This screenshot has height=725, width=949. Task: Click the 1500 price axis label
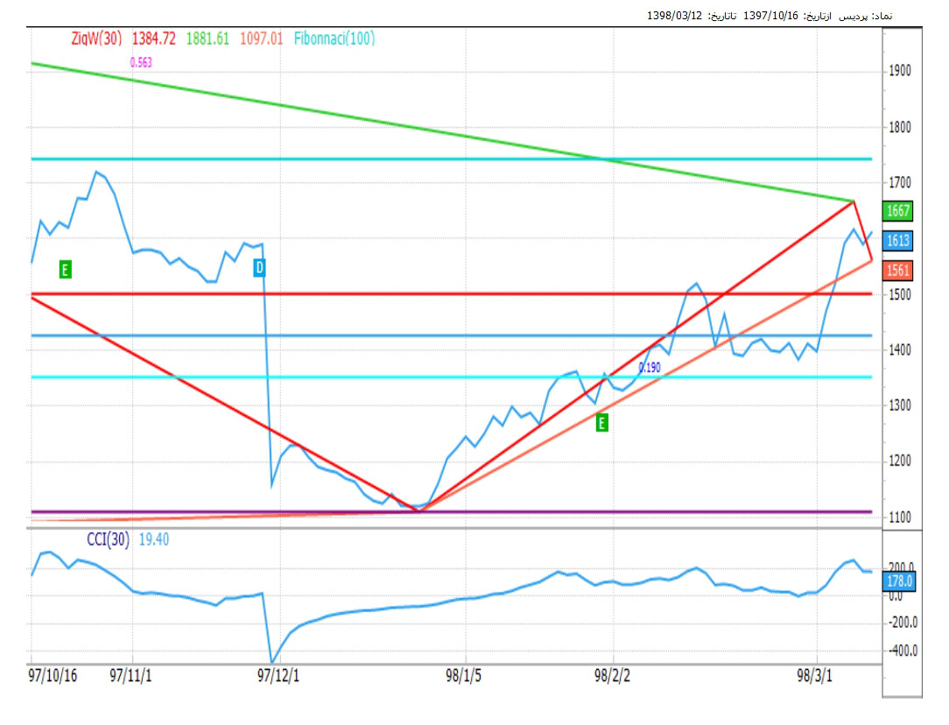click(x=899, y=295)
